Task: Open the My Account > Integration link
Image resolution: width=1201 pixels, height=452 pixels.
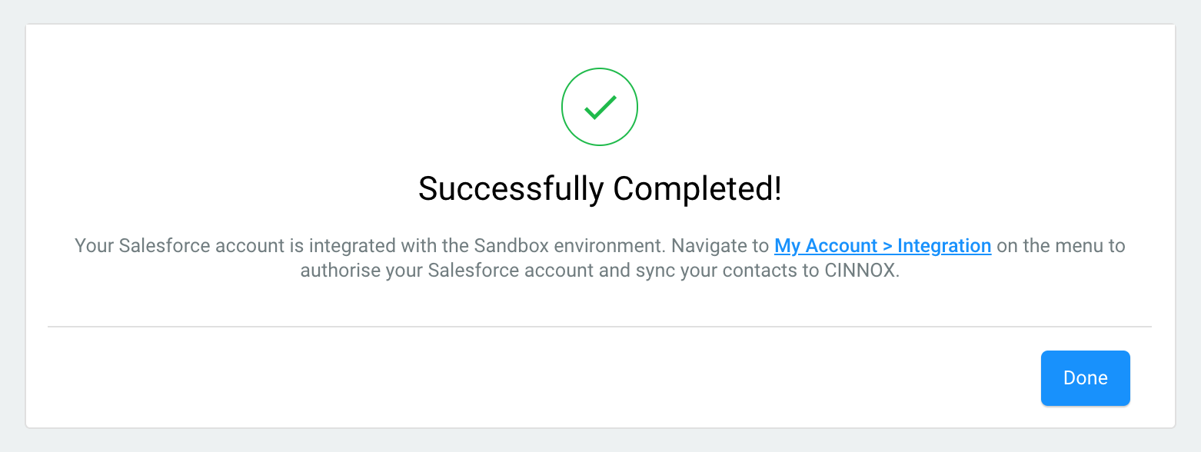Action: 882,246
